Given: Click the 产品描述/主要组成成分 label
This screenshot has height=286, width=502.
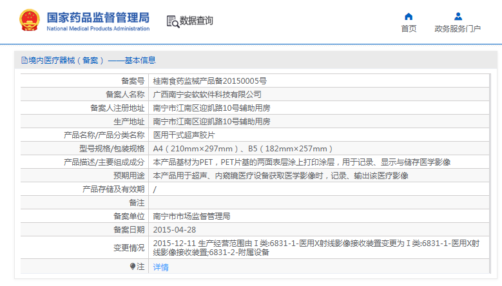Looking at the screenshot, I should (104, 162).
